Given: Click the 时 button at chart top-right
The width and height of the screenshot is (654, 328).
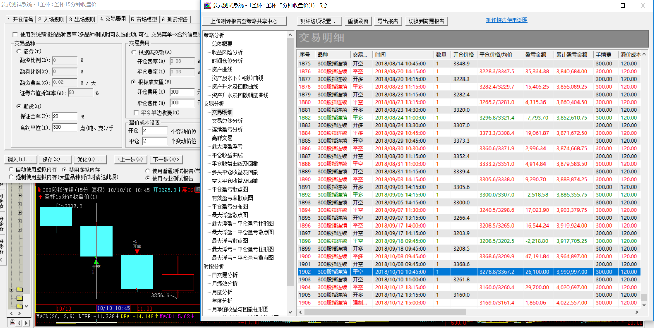Looking at the screenshot, I should (x=198, y=190).
